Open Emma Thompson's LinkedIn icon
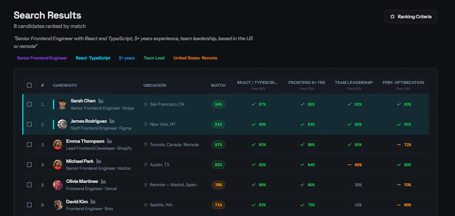Screen dimensions: 455x216 point(109,141)
